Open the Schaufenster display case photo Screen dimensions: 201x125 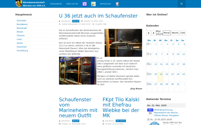[78, 71]
